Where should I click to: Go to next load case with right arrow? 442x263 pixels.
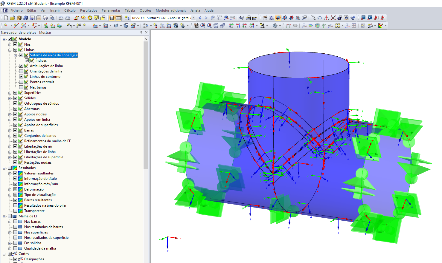[x=206, y=18]
